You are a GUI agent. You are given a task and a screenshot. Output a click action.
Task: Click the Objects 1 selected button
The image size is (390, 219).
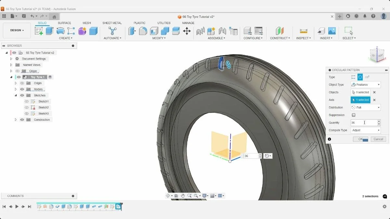tap(360, 92)
